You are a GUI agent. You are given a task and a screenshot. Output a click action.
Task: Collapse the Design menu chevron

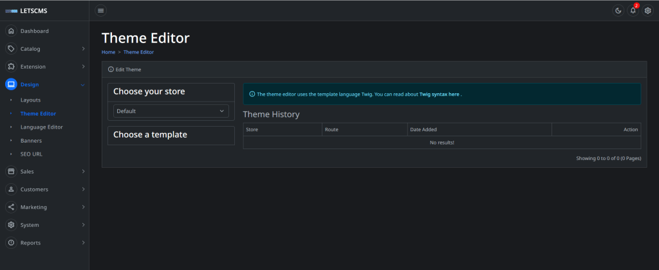click(83, 85)
